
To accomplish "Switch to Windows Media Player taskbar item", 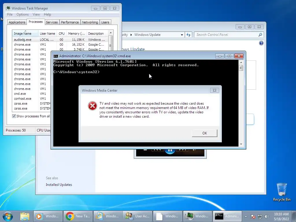I will click(48, 216).
